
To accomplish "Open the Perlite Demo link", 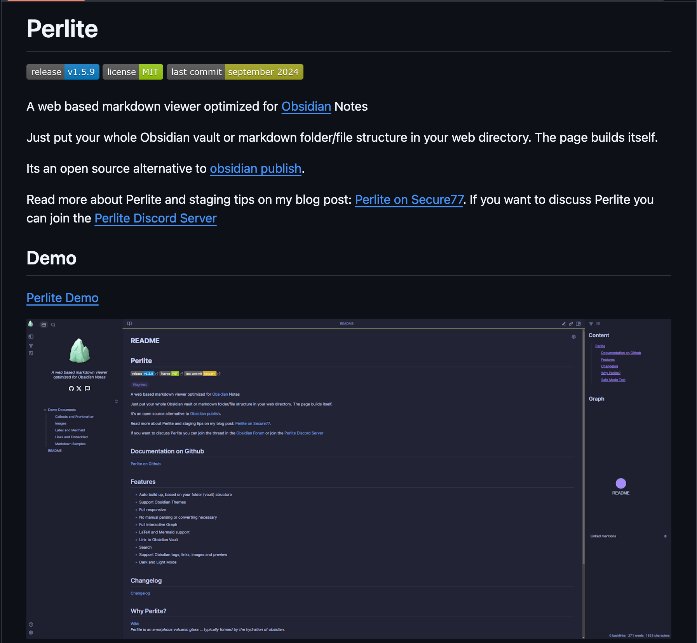I will coord(63,298).
